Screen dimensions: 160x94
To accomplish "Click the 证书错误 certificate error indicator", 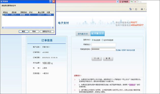I will coord(124,2).
